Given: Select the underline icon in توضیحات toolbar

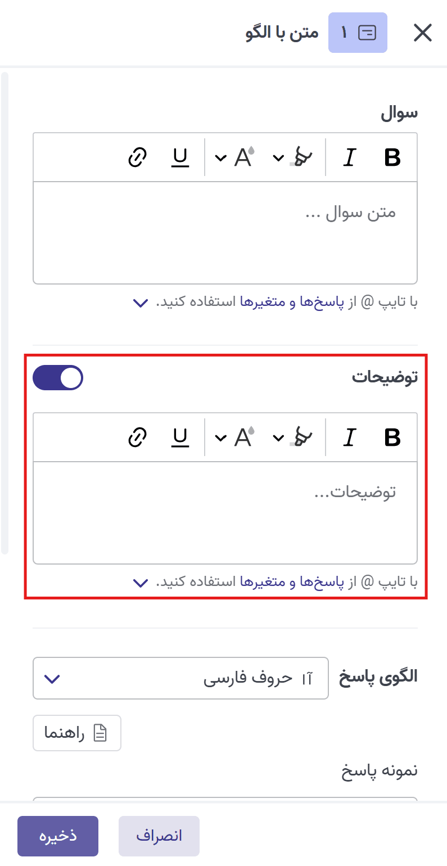Looking at the screenshot, I should tap(179, 437).
